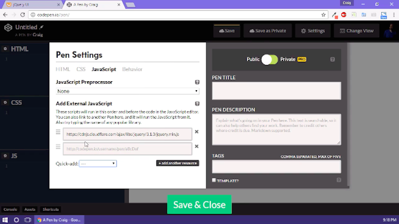Click Pen Title input field
Image resolution: width=399 pixels, height=224 pixels.
pyautogui.click(x=276, y=91)
